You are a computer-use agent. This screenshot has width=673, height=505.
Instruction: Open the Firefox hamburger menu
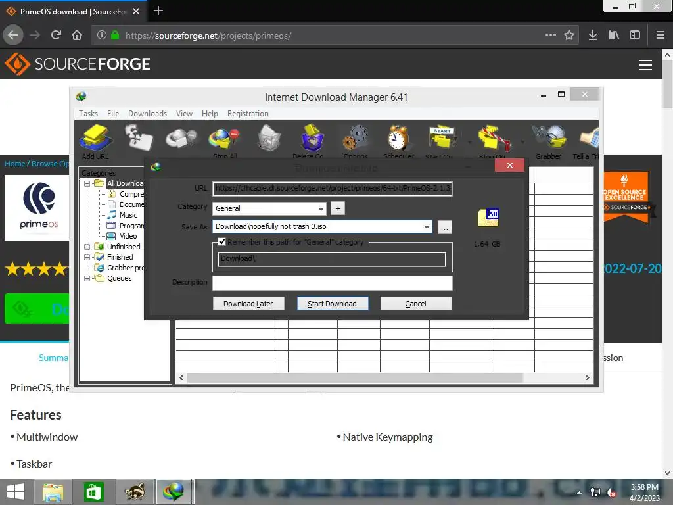pos(661,36)
